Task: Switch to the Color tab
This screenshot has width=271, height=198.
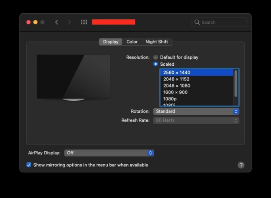Action: pyautogui.click(x=132, y=42)
